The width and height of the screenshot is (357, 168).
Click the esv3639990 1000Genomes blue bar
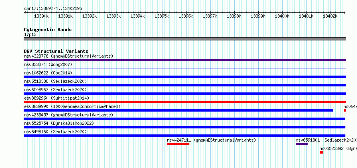(x=178, y=110)
